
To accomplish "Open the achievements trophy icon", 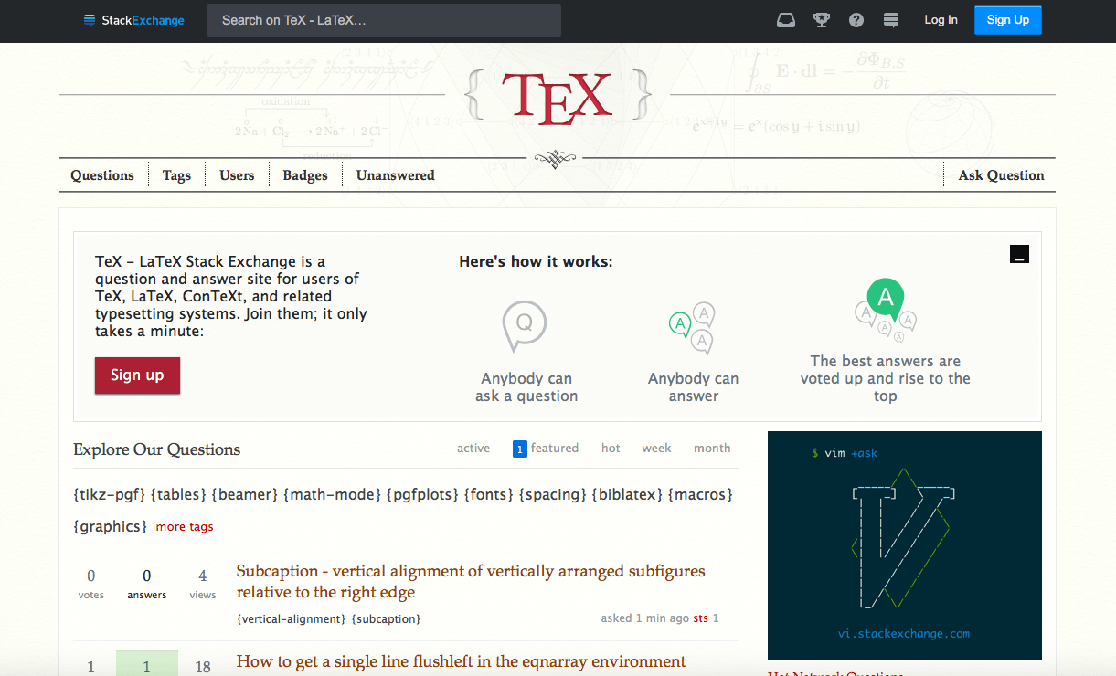I will pos(822,20).
